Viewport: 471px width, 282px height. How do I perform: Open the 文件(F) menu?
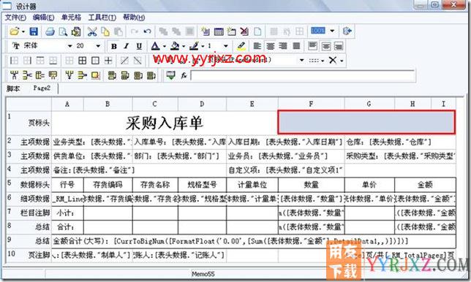pyautogui.click(x=15, y=18)
